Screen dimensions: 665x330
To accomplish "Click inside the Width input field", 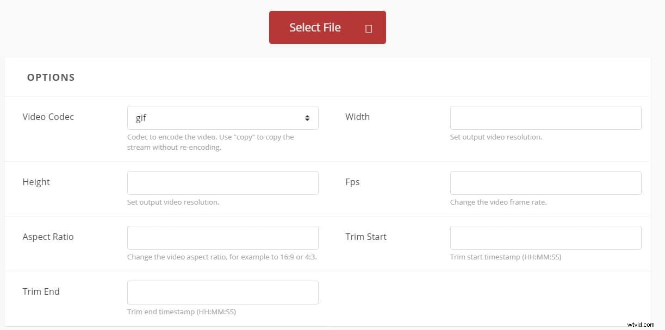I will point(545,118).
